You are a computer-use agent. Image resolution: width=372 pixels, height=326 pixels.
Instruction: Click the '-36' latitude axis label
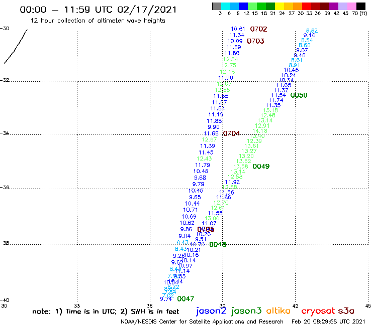click(x=5, y=187)
